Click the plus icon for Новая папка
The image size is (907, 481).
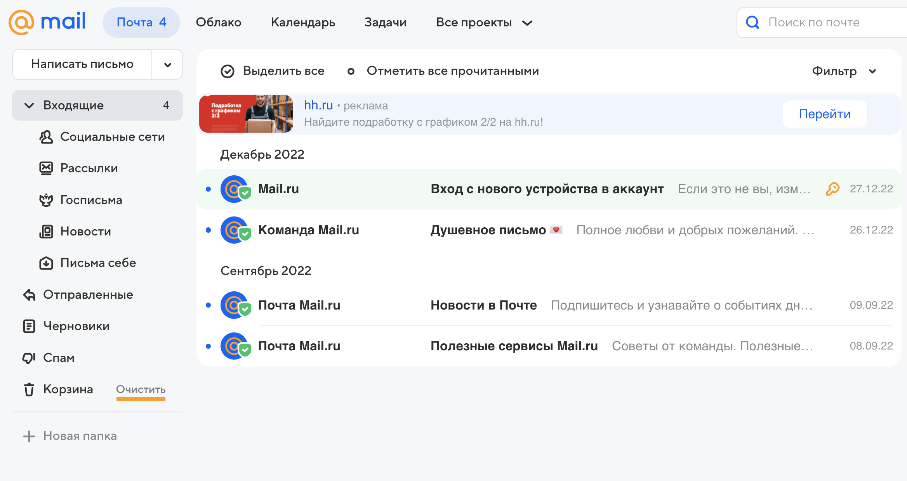29,436
